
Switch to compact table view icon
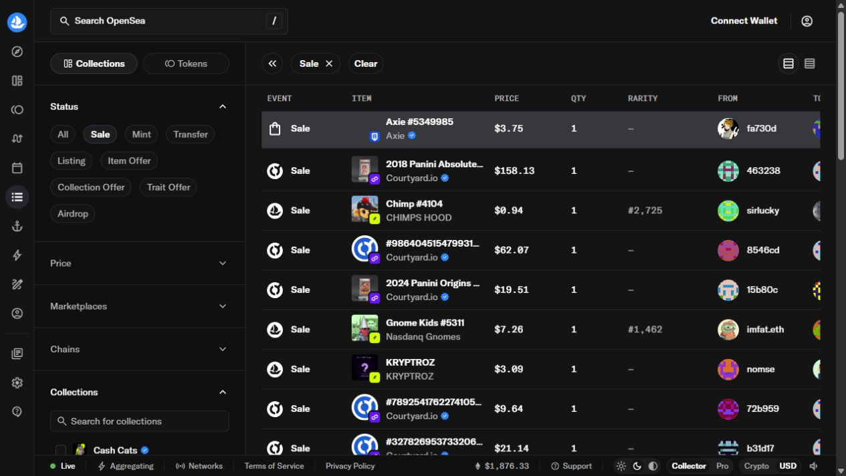click(x=810, y=64)
